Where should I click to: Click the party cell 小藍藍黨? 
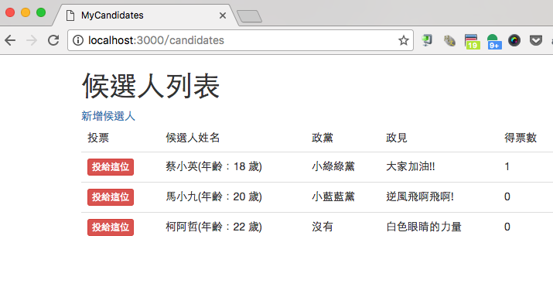(x=333, y=196)
